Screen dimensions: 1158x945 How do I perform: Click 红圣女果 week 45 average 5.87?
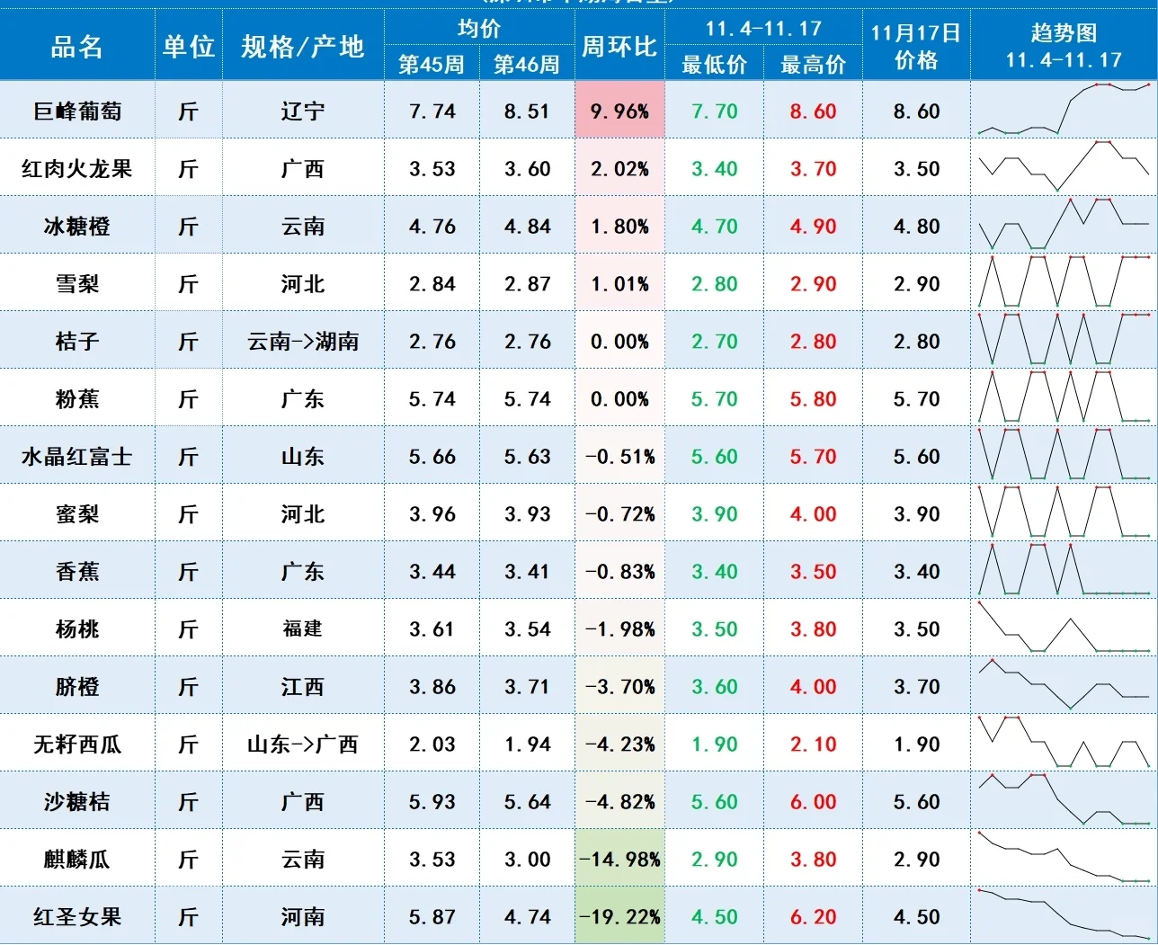pyautogui.click(x=432, y=917)
